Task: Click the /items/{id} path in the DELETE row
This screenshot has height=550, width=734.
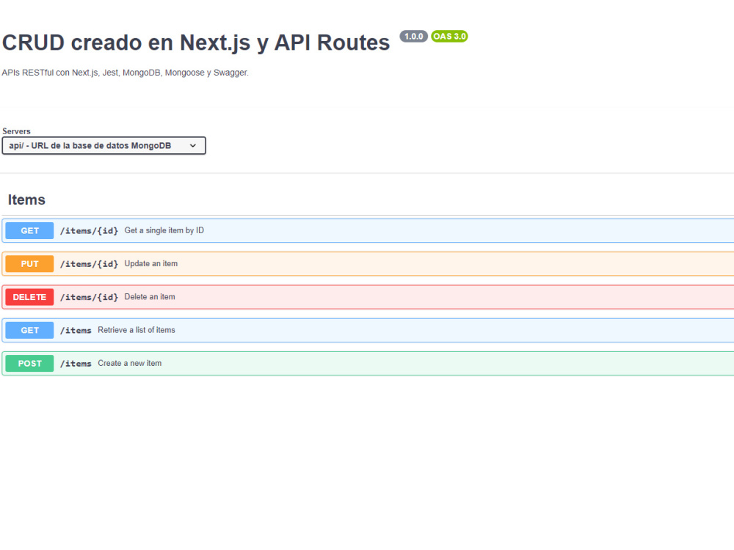Action: 89,298
